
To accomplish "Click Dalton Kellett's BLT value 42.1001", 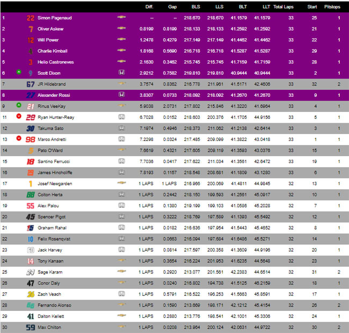I will coord(238,316).
